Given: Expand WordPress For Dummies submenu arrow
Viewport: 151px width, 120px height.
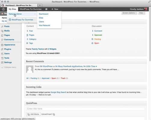Looking at the screenshot, I should (x=35, y=20).
